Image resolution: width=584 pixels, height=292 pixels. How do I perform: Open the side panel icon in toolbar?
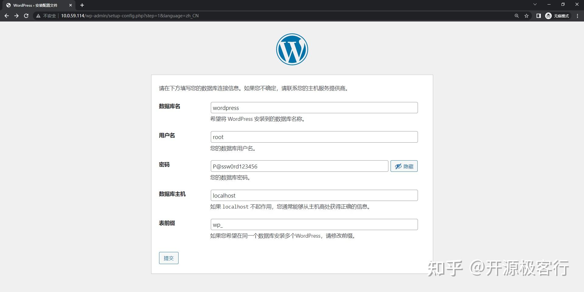point(538,16)
